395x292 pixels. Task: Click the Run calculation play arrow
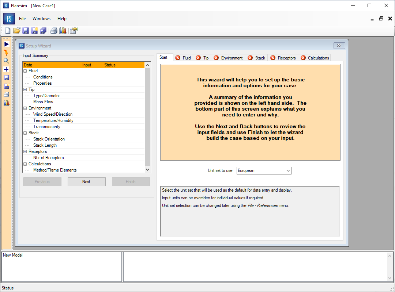[7, 44]
